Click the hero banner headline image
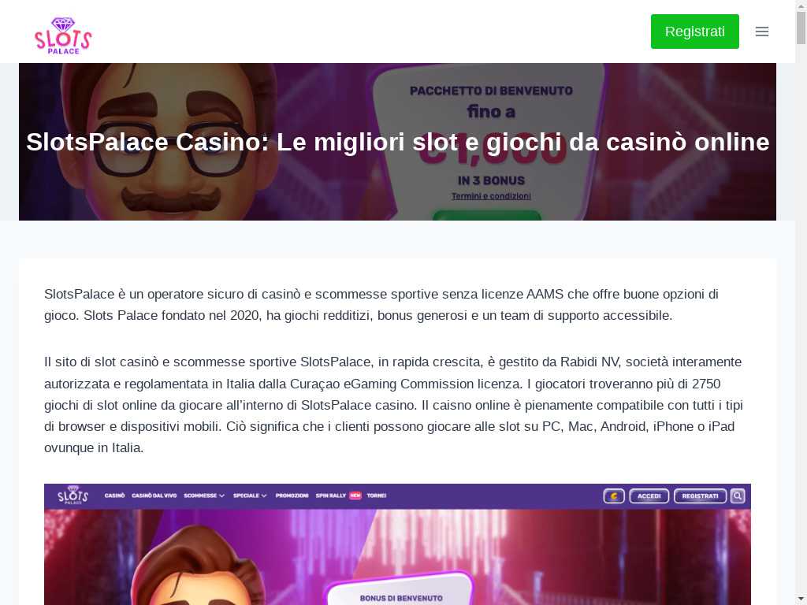This screenshot has width=807, height=605. [397, 142]
